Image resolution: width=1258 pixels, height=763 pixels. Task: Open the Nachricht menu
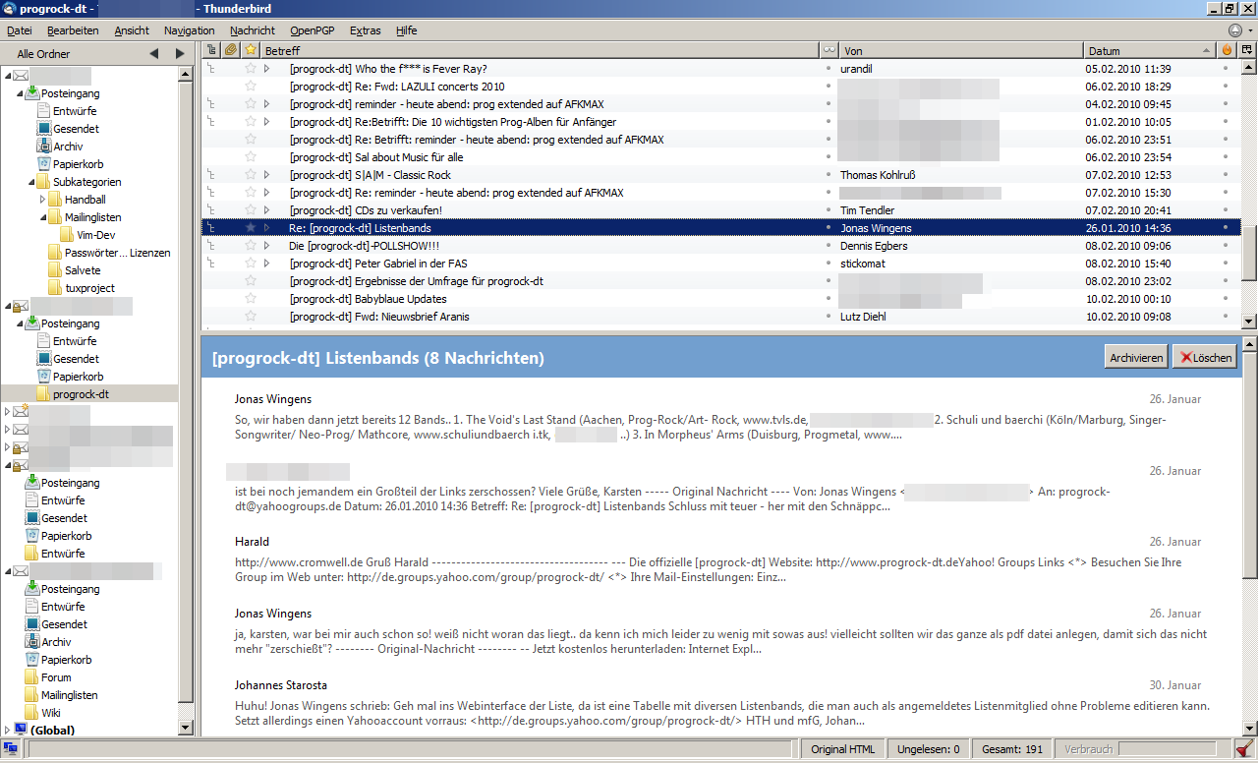click(x=253, y=30)
